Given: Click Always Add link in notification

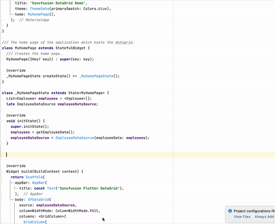Looking at the screenshot, I should (x=264, y=217).
